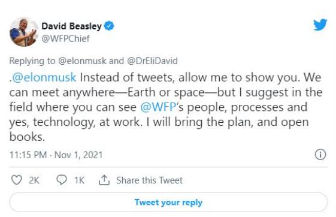The image size is (336, 217).
Task: Like the tweet with heart icon
Action: click(x=17, y=180)
